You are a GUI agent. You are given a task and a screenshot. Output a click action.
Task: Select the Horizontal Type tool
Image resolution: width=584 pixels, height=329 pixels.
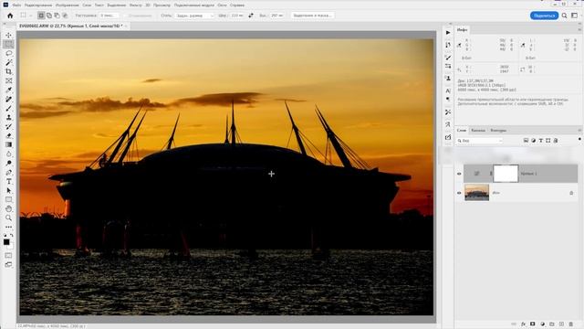(x=8, y=181)
